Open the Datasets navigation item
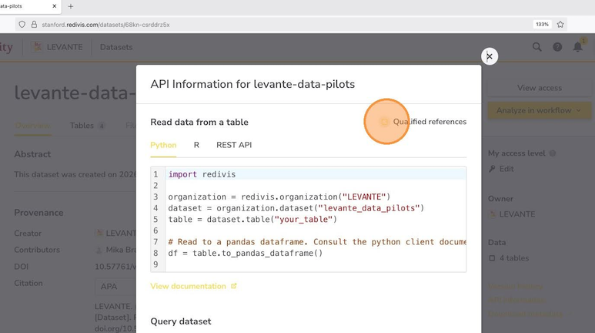The image size is (595, 333). tap(116, 47)
